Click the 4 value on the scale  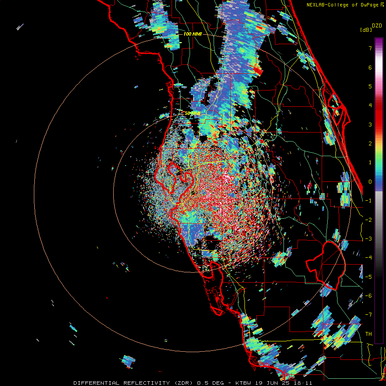pos(370,106)
